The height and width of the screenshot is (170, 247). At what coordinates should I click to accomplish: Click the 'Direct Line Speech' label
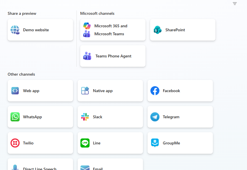click(x=40, y=169)
